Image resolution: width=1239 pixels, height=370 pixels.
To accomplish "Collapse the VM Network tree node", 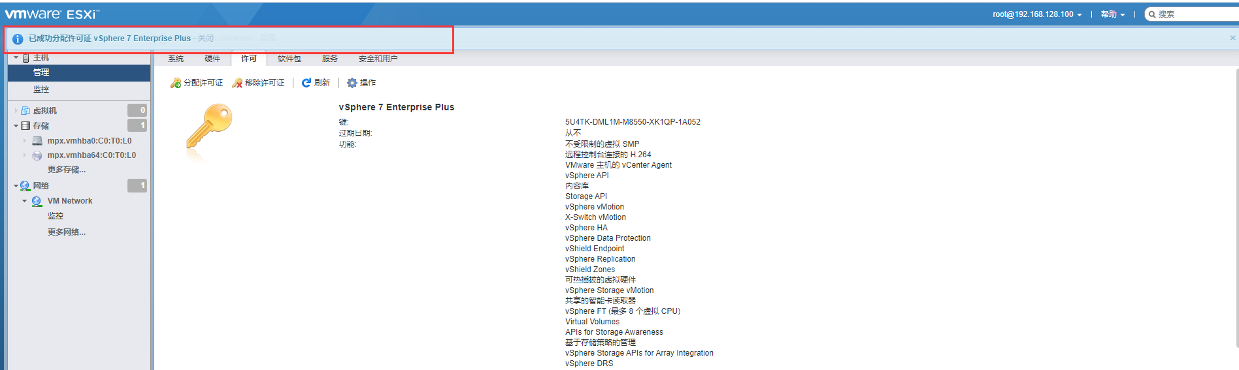I will point(25,201).
